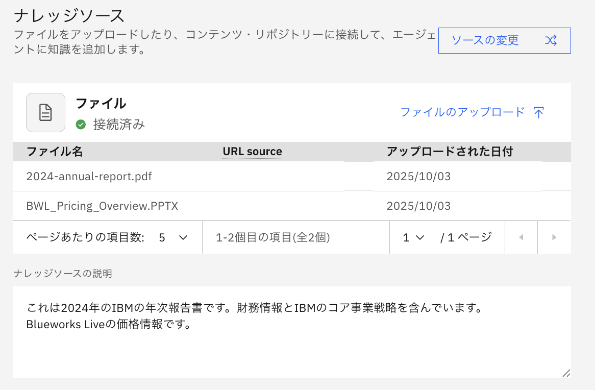This screenshot has width=595, height=390.
Task: Open the page number dropdown
Action: (x=414, y=237)
